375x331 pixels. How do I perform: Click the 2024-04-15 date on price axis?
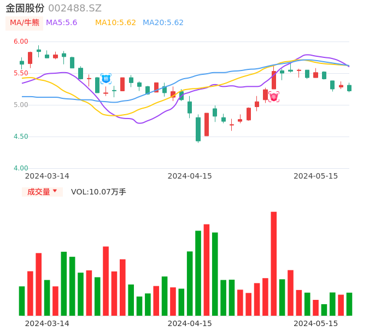(190, 176)
